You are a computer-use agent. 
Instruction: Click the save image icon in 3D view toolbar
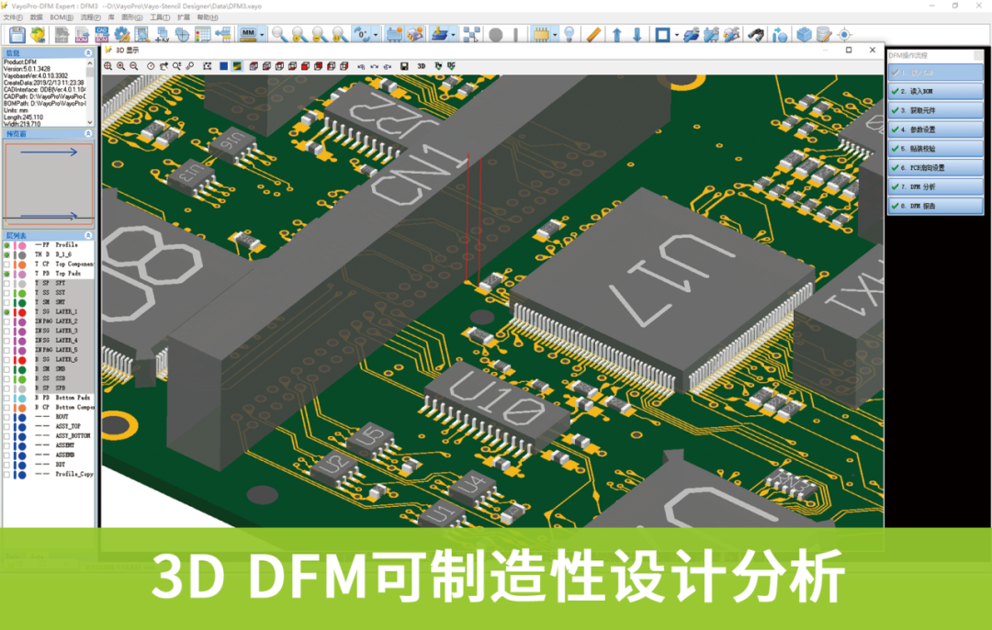pyautogui.click(x=404, y=66)
